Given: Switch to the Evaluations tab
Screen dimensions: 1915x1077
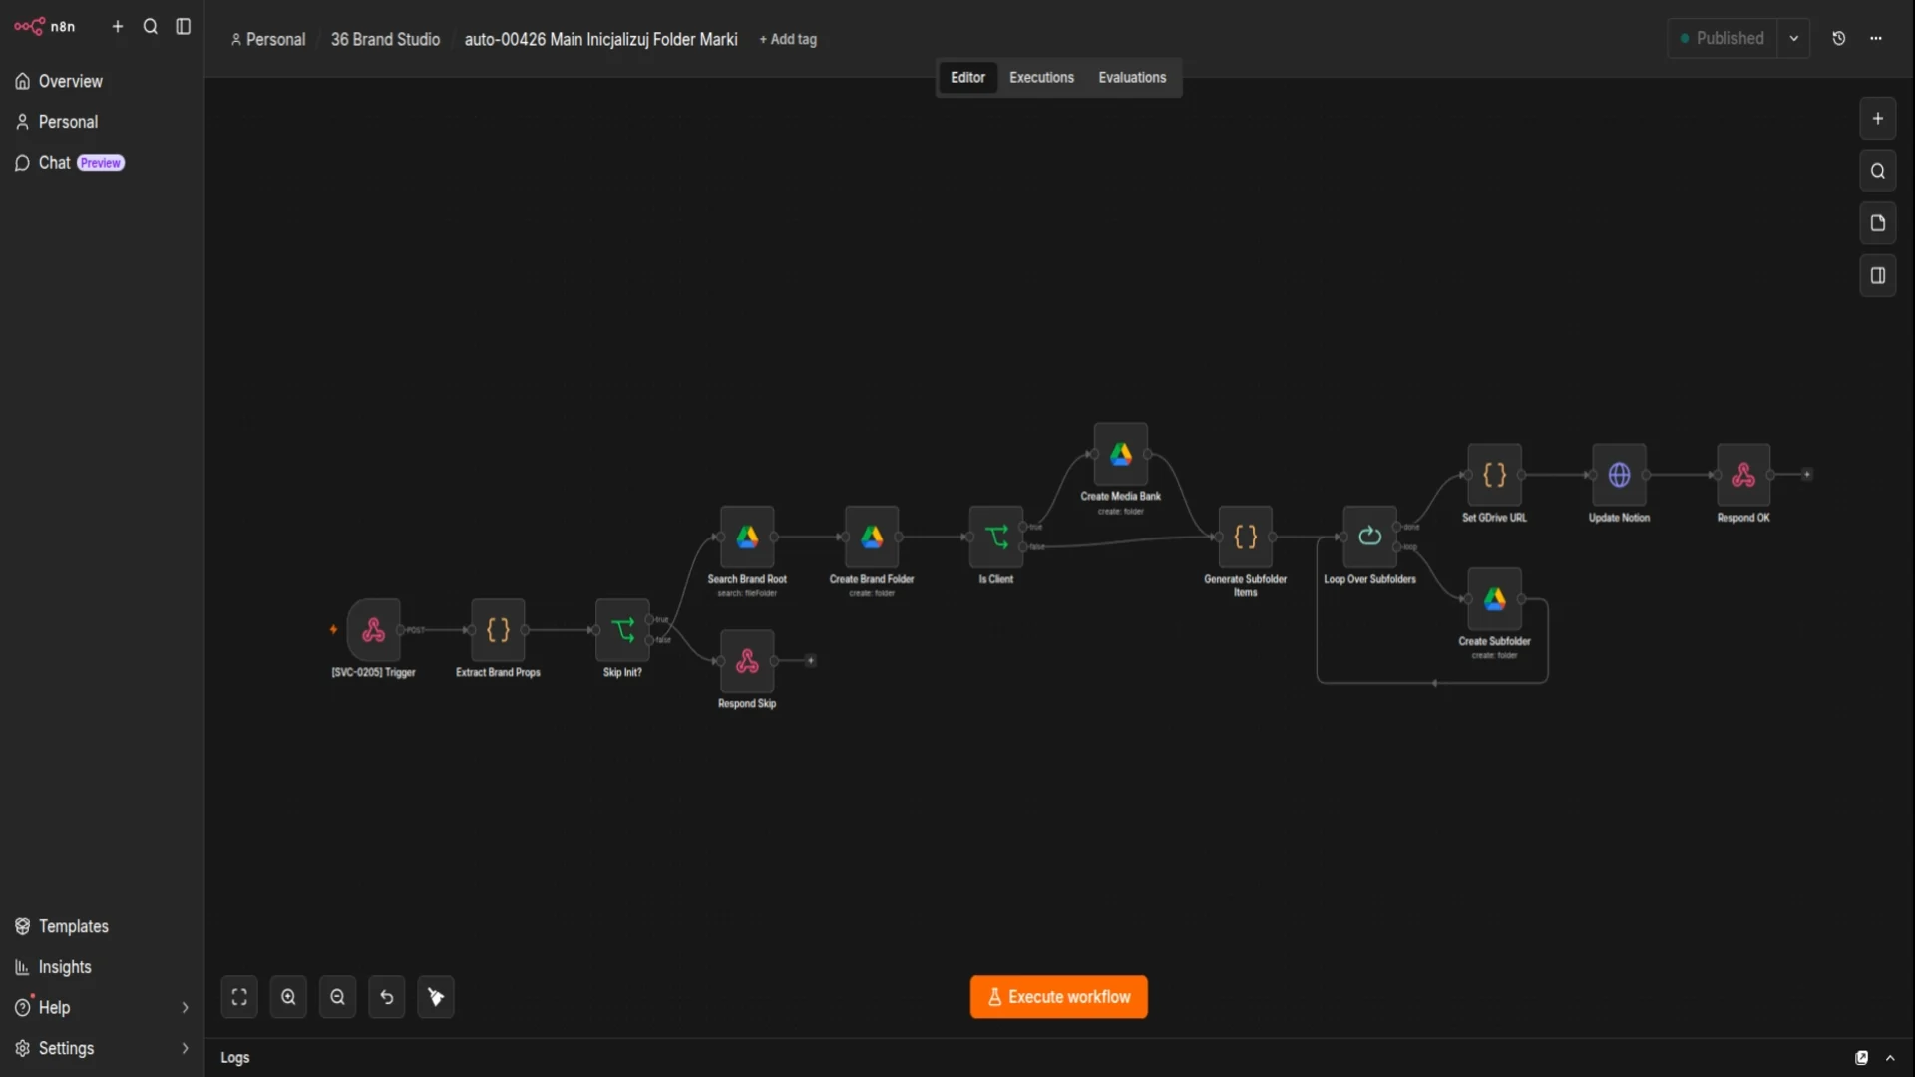Looking at the screenshot, I should (x=1132, y=77).
